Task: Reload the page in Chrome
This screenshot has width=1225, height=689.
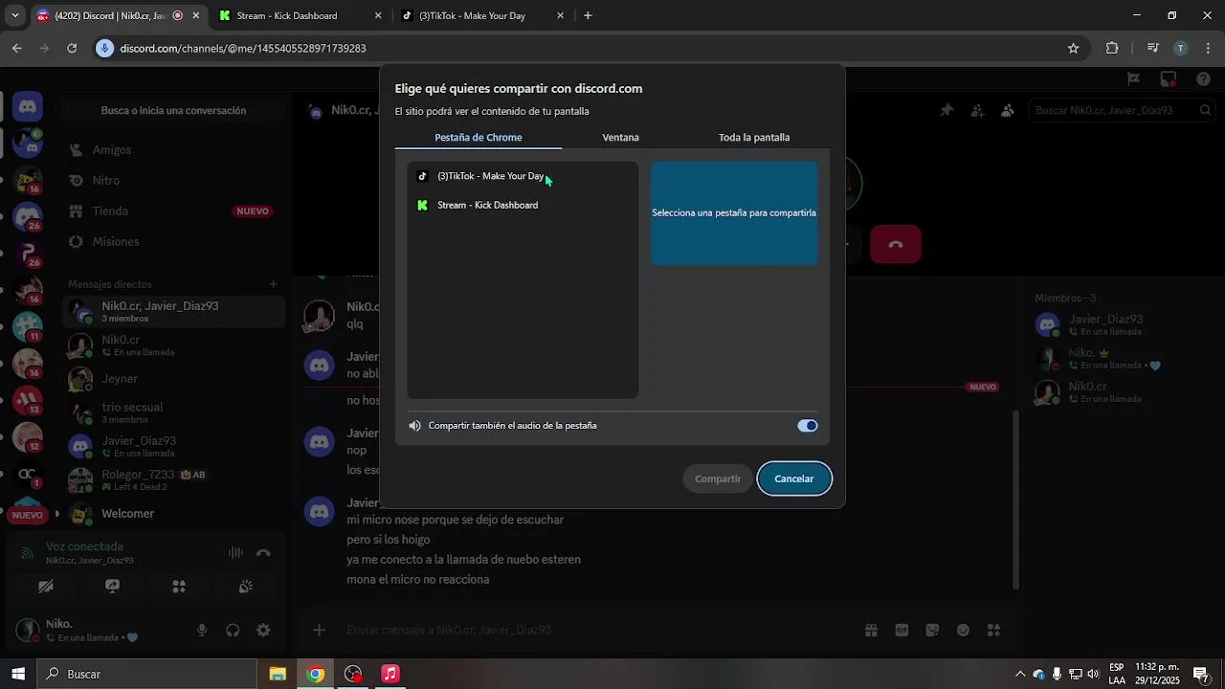Action: [72, 48]
